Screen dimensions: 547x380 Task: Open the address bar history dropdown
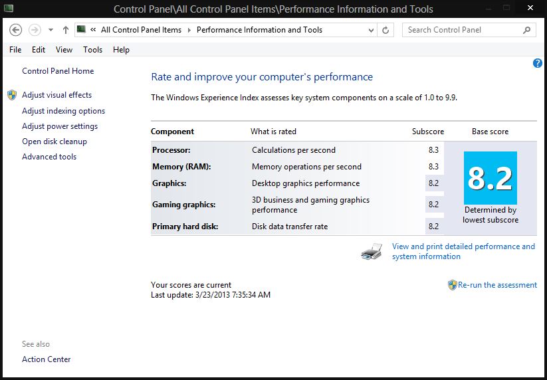click(x=371, y=31)
